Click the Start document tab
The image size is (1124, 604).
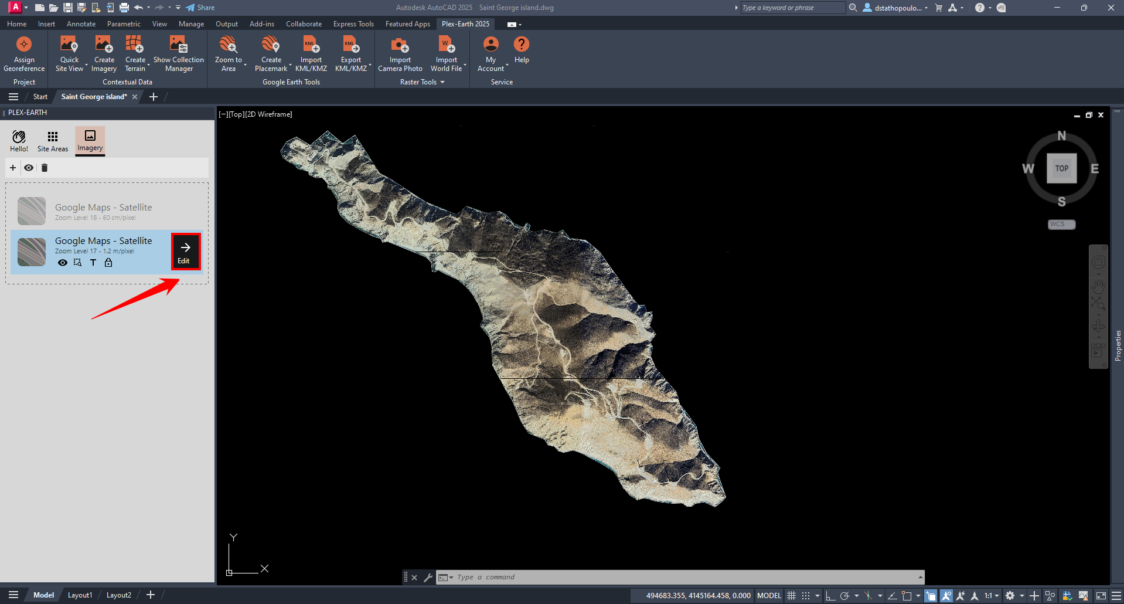40,97
